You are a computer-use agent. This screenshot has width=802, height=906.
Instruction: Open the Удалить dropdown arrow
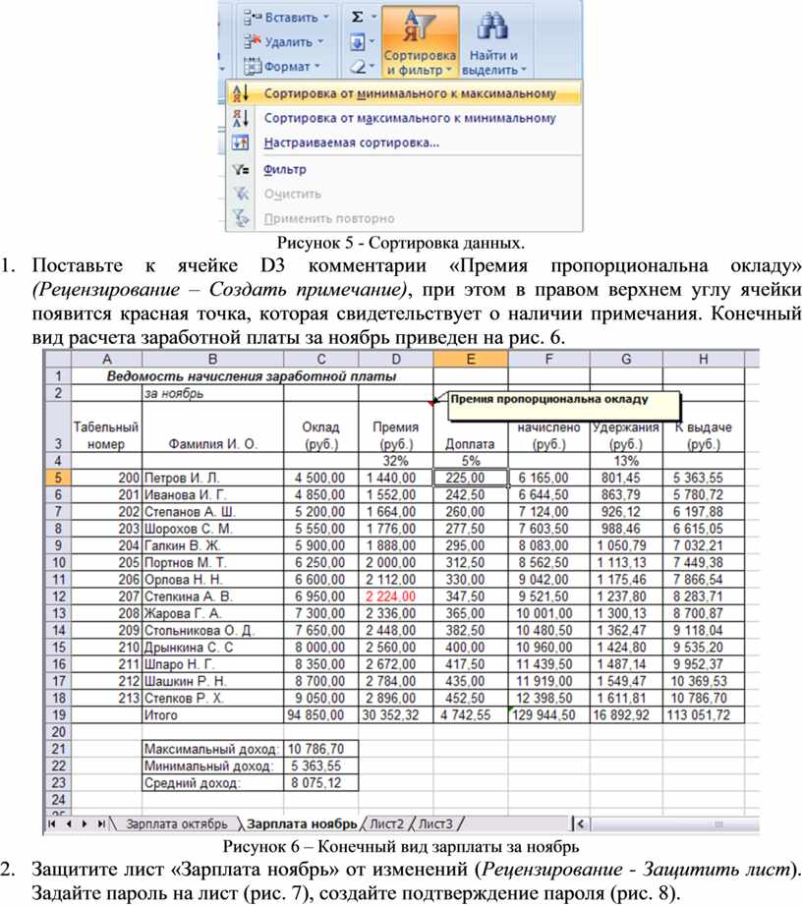click(x=320, y=41)
